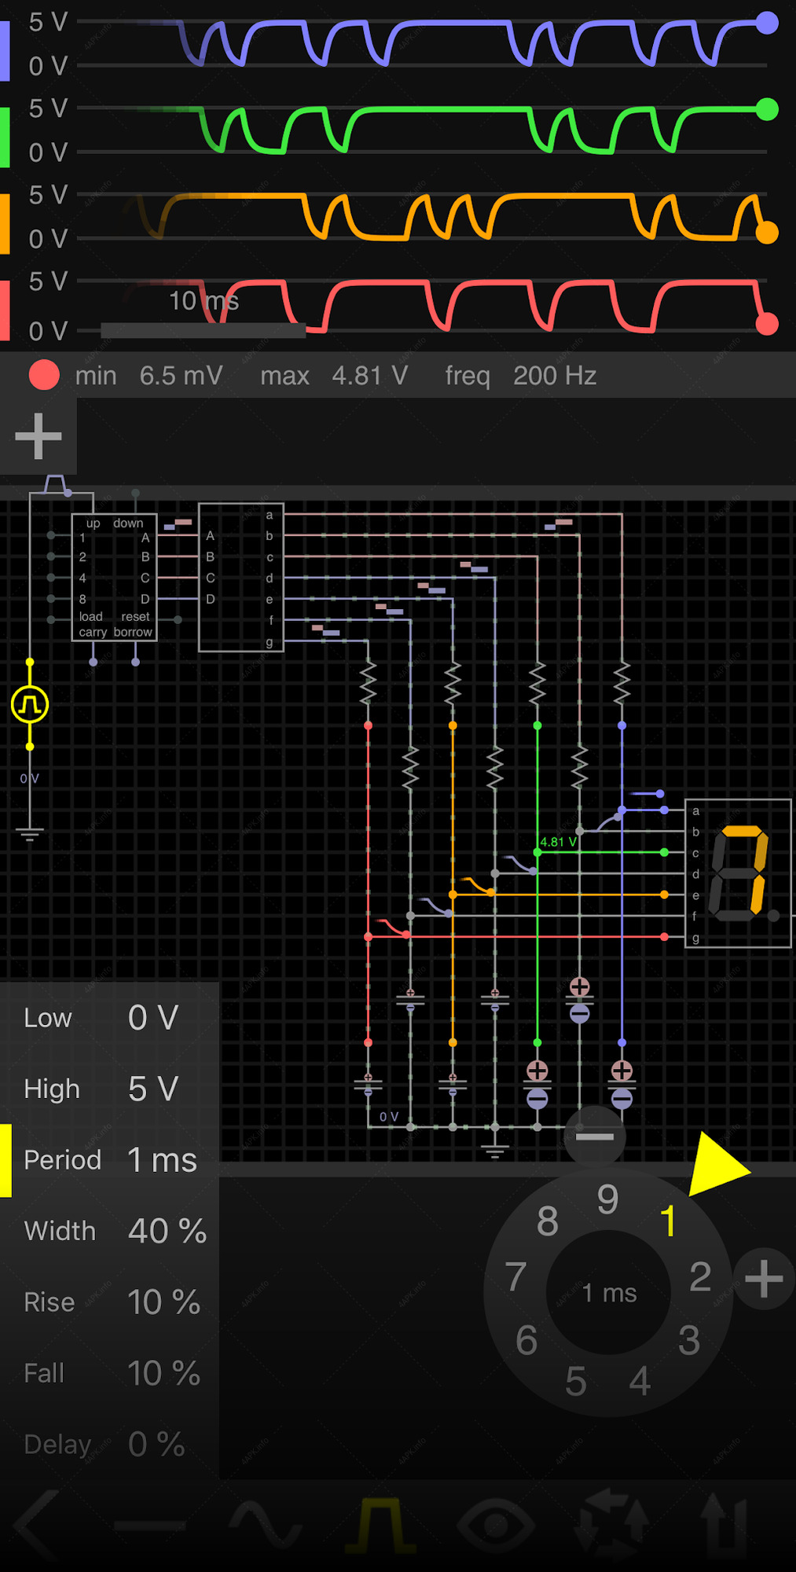Select the resistor on the red wire
Viewport: 796px width, 1572px height.
pos(368,683)
